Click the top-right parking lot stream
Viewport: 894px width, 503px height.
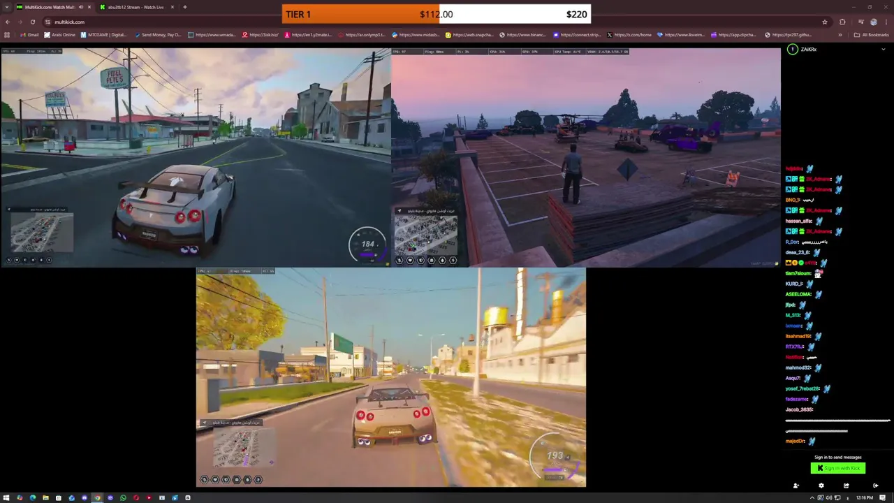pyautogui.click(x=586, y=157)
